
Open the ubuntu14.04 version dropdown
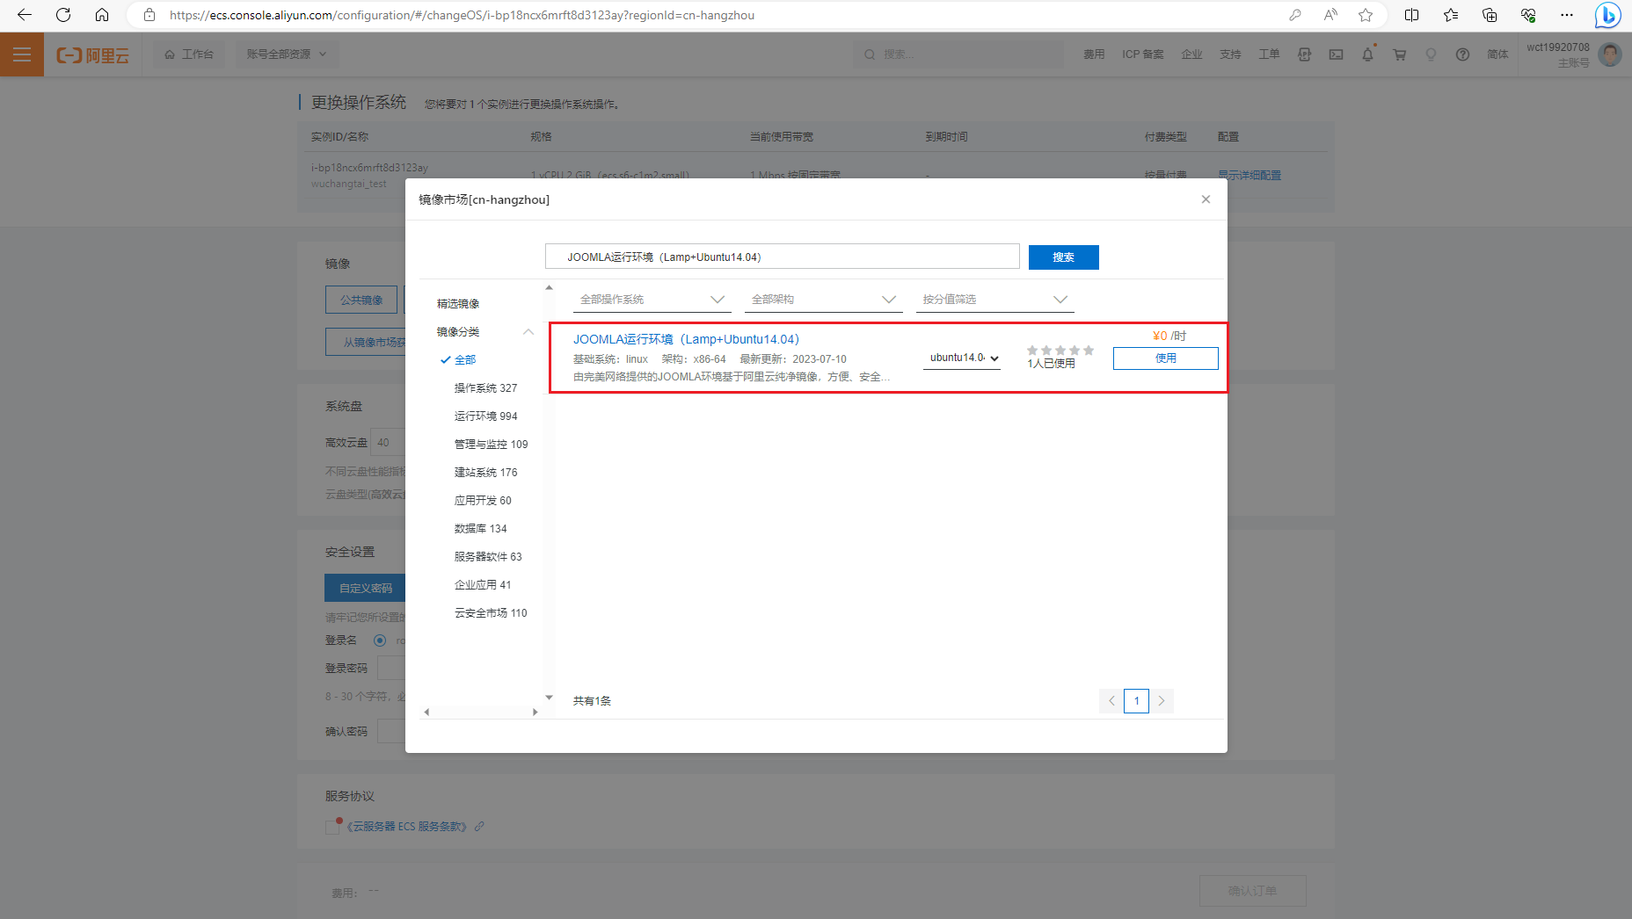click(x=962, y=358)
